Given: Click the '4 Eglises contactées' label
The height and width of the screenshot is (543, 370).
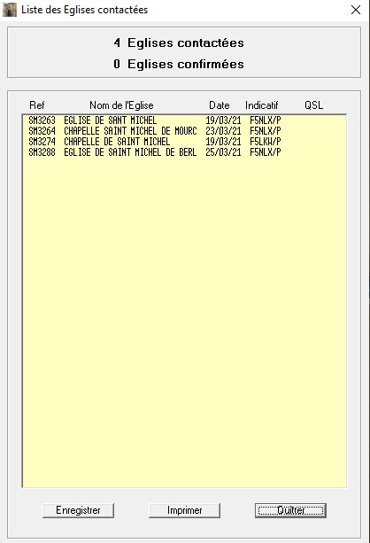Looking at the screenshot, I should pos(179,43).
